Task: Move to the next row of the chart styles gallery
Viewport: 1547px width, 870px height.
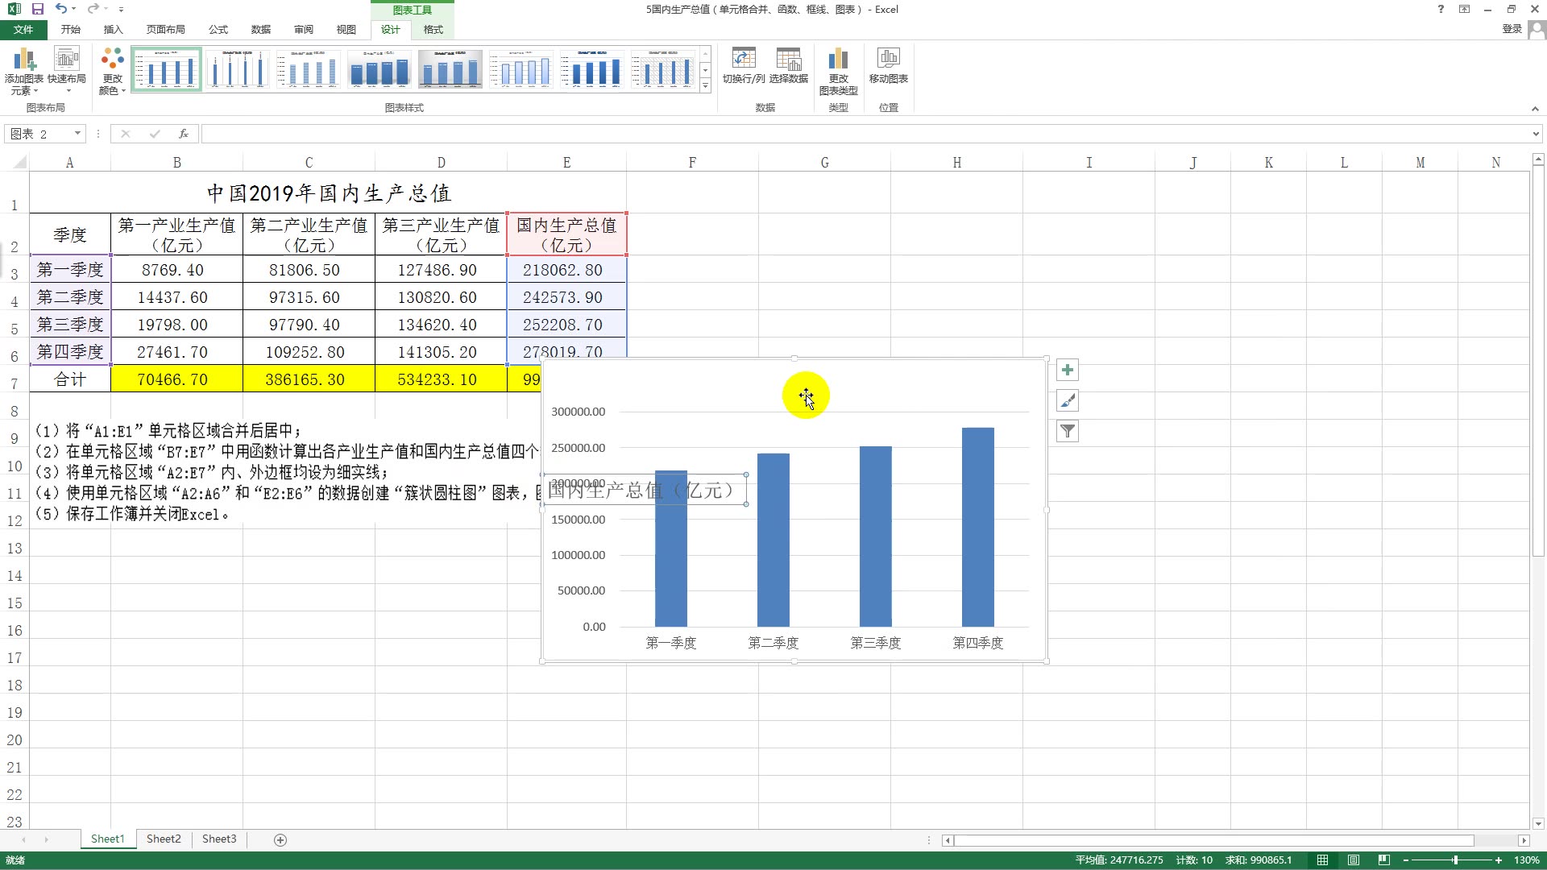Action: click(705, 70)
